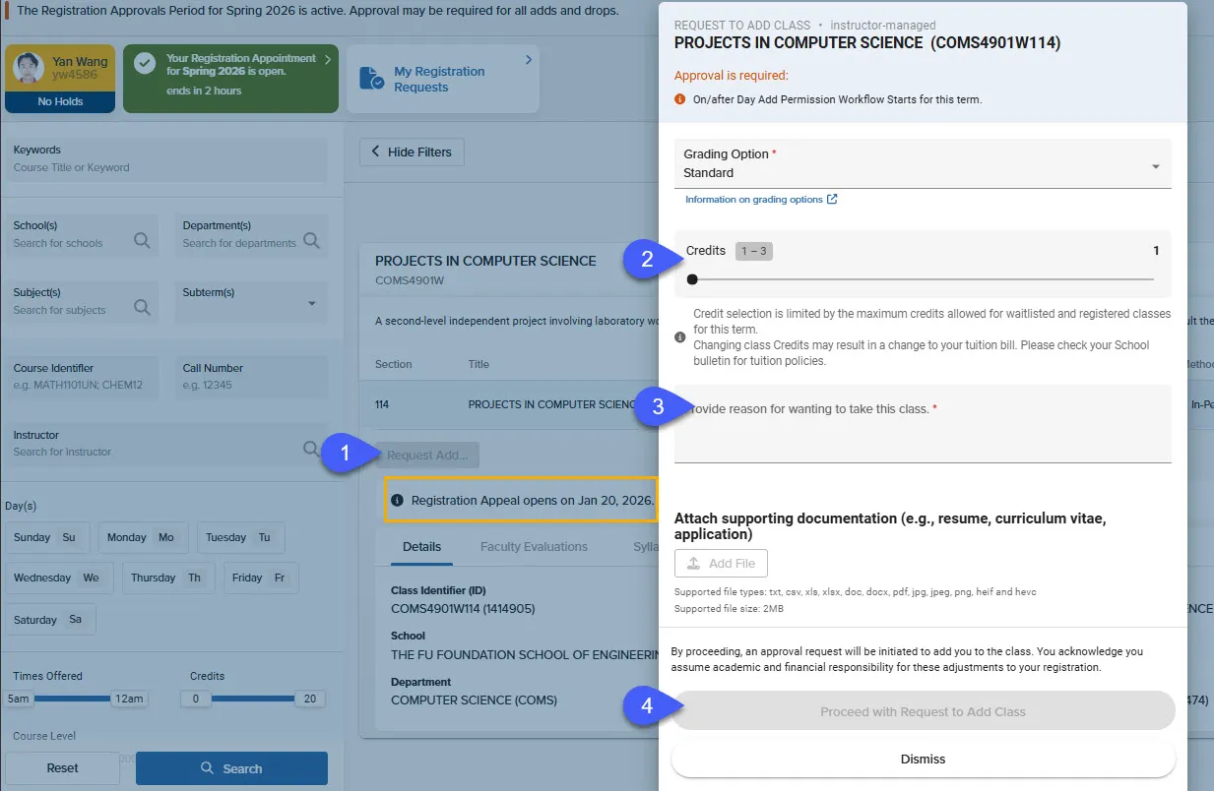This screenshot has width=1214, height=791.
Task: Click the Subject(s) search magnifier icon
Action: (x=142, y=307)
